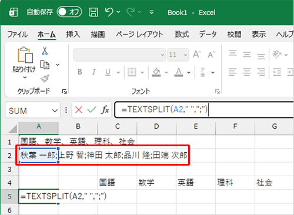Copy selection with the copy icon

point(45,65)
